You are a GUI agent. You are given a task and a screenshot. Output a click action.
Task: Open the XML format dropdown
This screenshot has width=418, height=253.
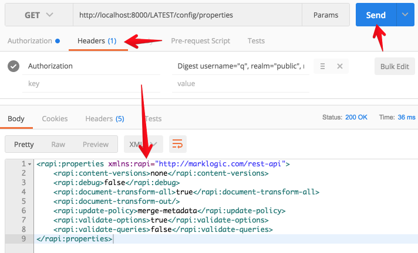click(143, 144)
